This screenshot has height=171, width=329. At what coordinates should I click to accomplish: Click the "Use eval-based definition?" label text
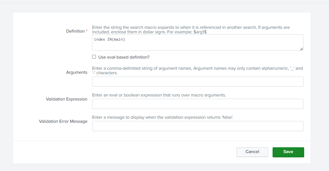pyautogui.click(x=124, y=57)
